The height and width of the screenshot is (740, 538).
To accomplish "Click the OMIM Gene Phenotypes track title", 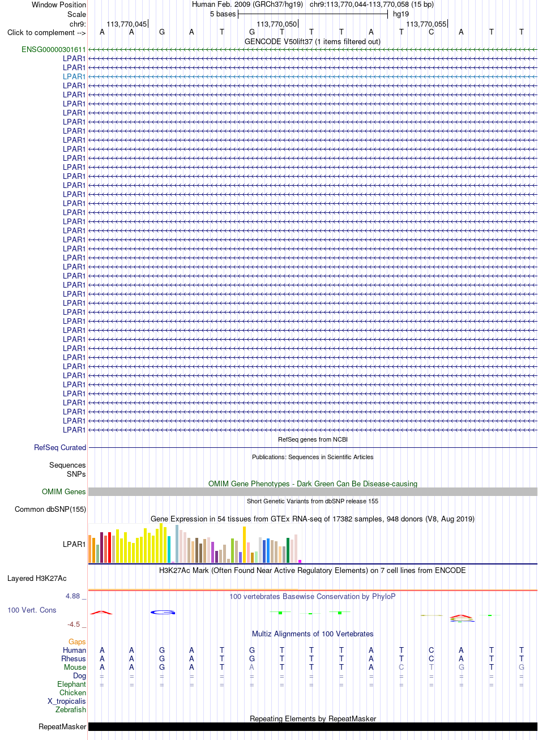I will tap(313, 484).
